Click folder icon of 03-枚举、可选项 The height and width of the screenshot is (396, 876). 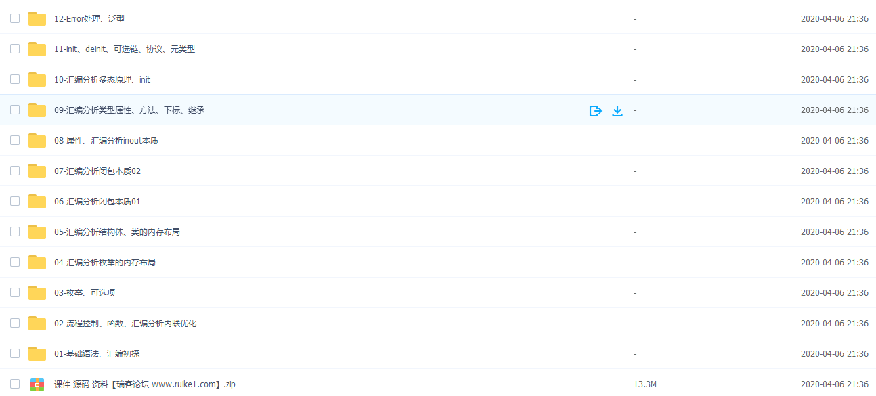click(x=37, y=293)
